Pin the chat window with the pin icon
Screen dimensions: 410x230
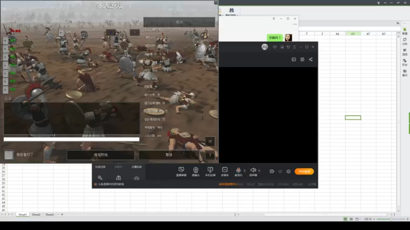point(274,19)
